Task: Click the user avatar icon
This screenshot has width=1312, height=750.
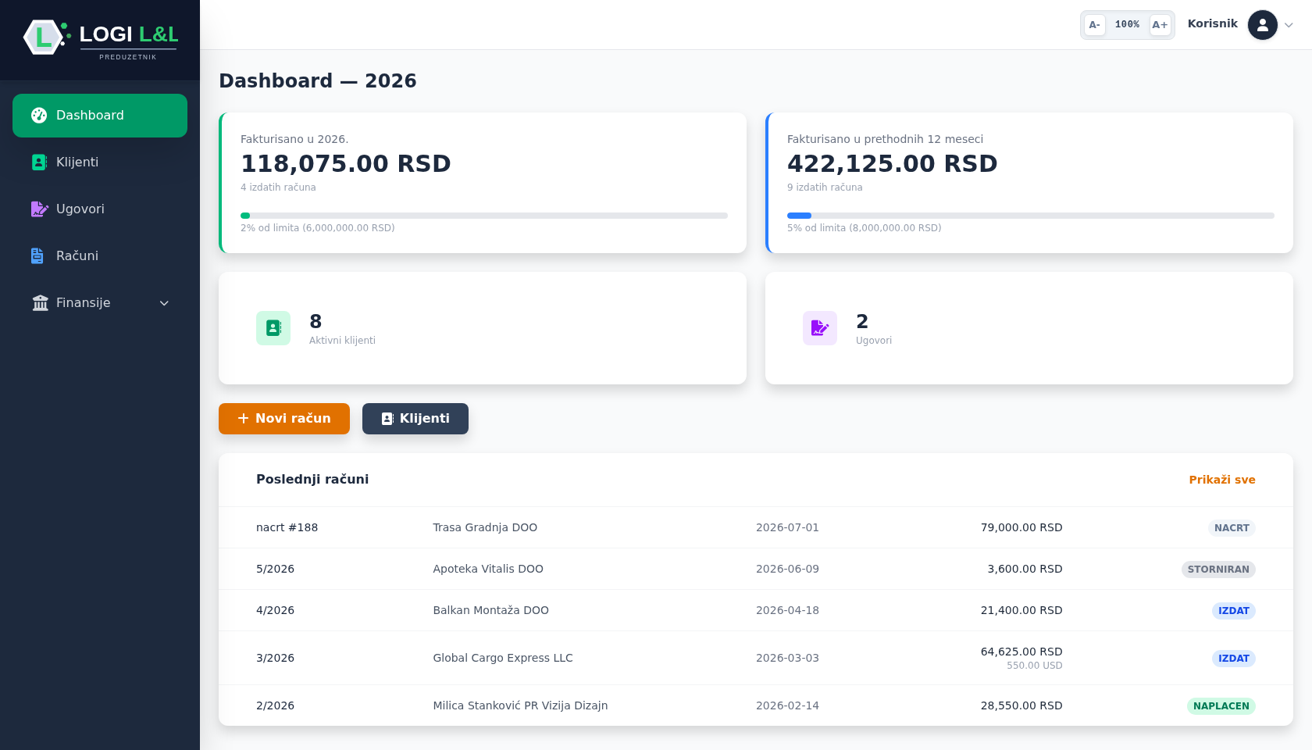Action: click(x=1263, y=25)
